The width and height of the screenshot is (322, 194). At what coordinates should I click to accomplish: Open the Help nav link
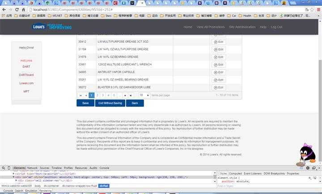coord(263,27)
